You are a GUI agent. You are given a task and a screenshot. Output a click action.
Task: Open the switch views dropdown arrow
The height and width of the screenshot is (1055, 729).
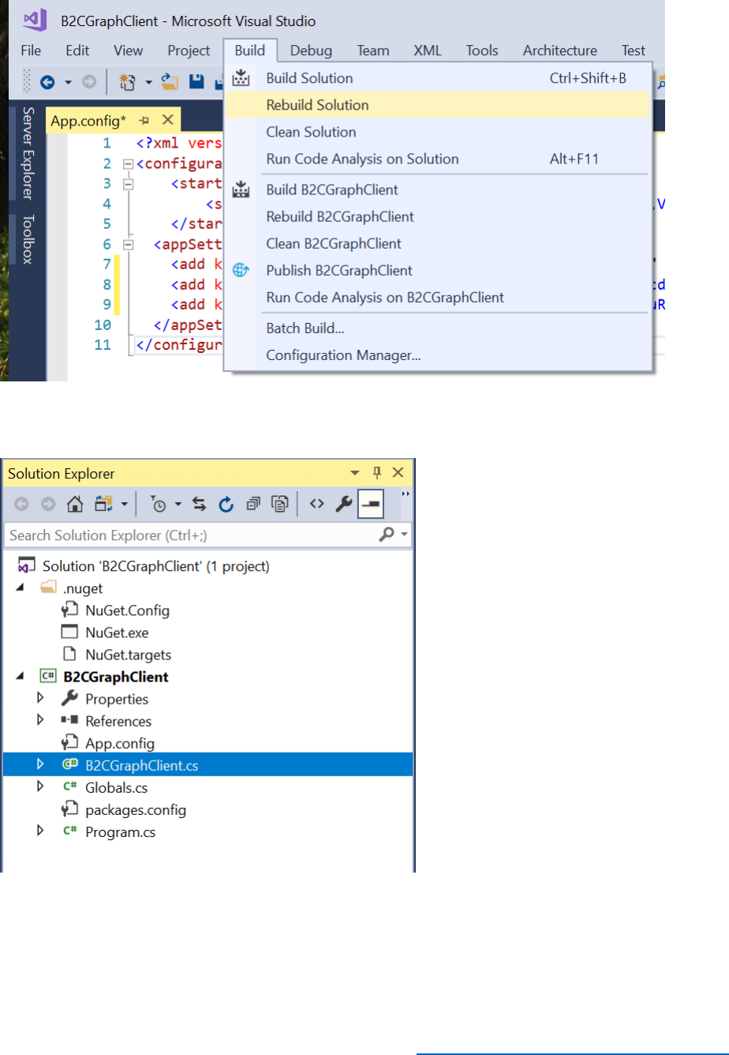tap(125, 504)
